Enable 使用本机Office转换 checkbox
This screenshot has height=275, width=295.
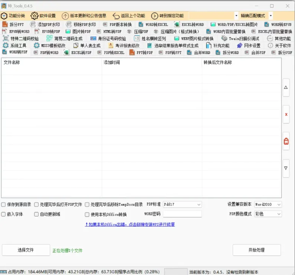87,214
